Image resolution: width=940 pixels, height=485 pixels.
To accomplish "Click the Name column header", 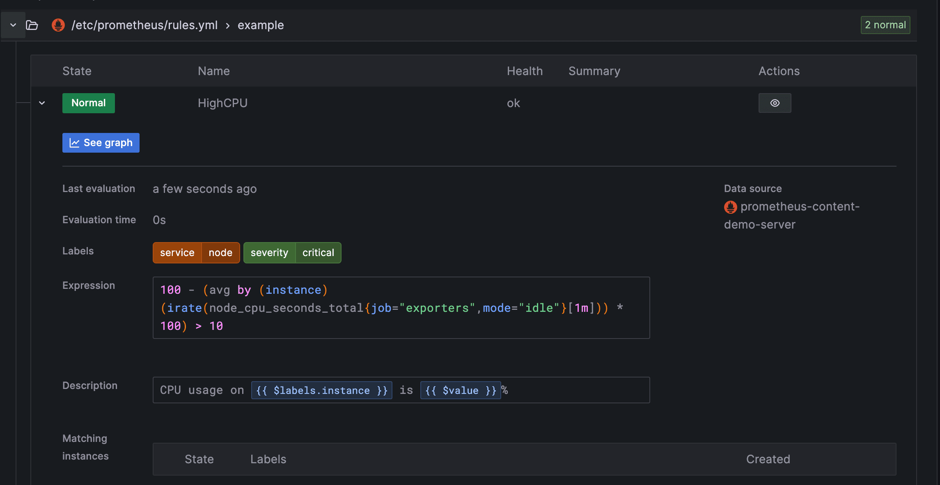I will pyautogui.click(x=213, y=71).
